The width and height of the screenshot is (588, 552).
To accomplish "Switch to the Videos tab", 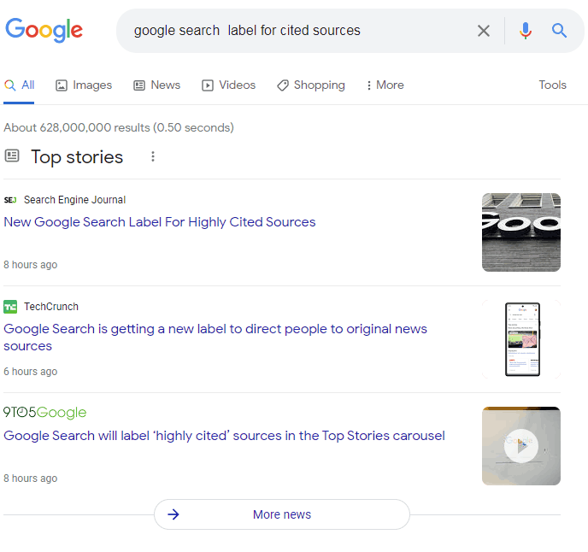I will coord(228,85).
